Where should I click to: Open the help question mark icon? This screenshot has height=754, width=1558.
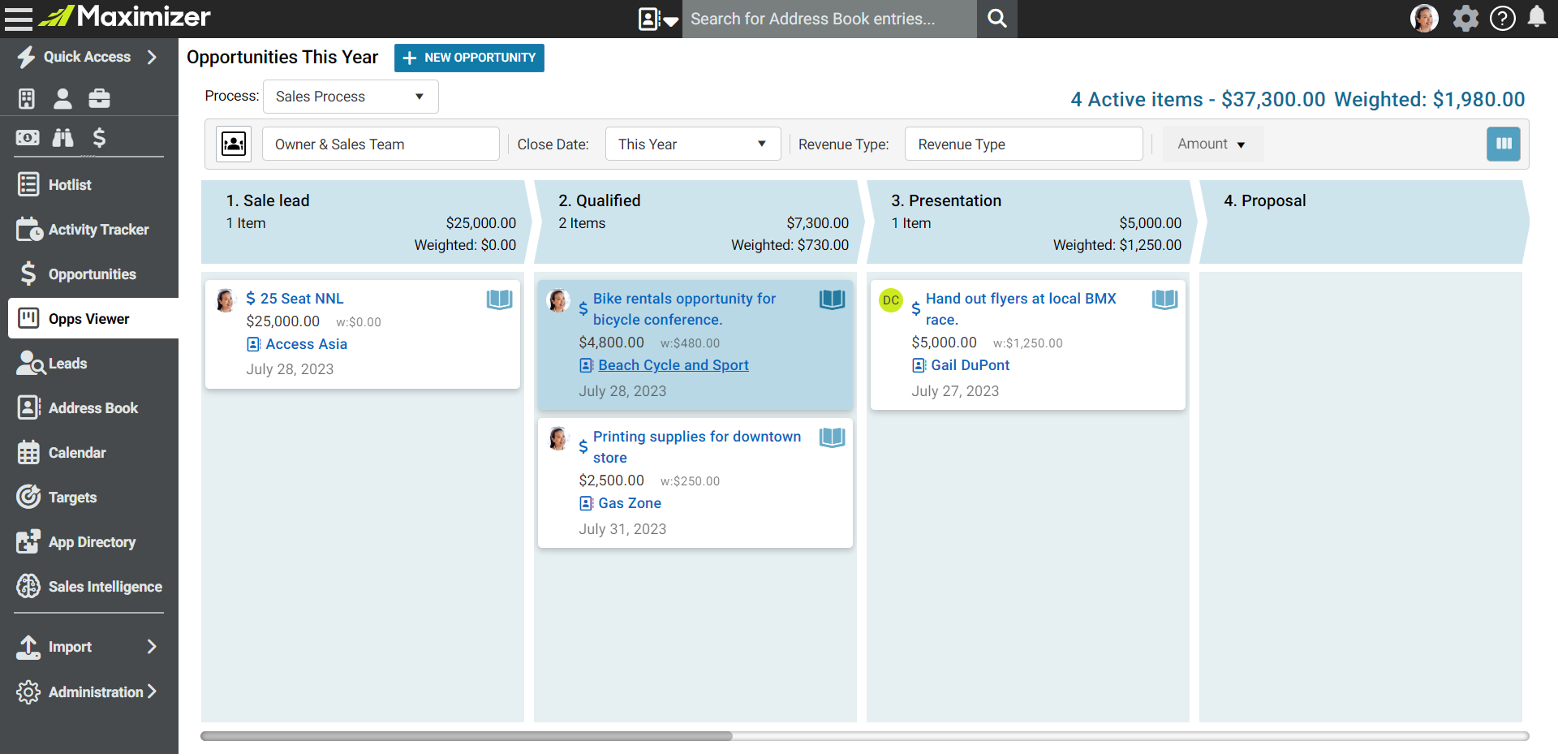click(1503, 18)
